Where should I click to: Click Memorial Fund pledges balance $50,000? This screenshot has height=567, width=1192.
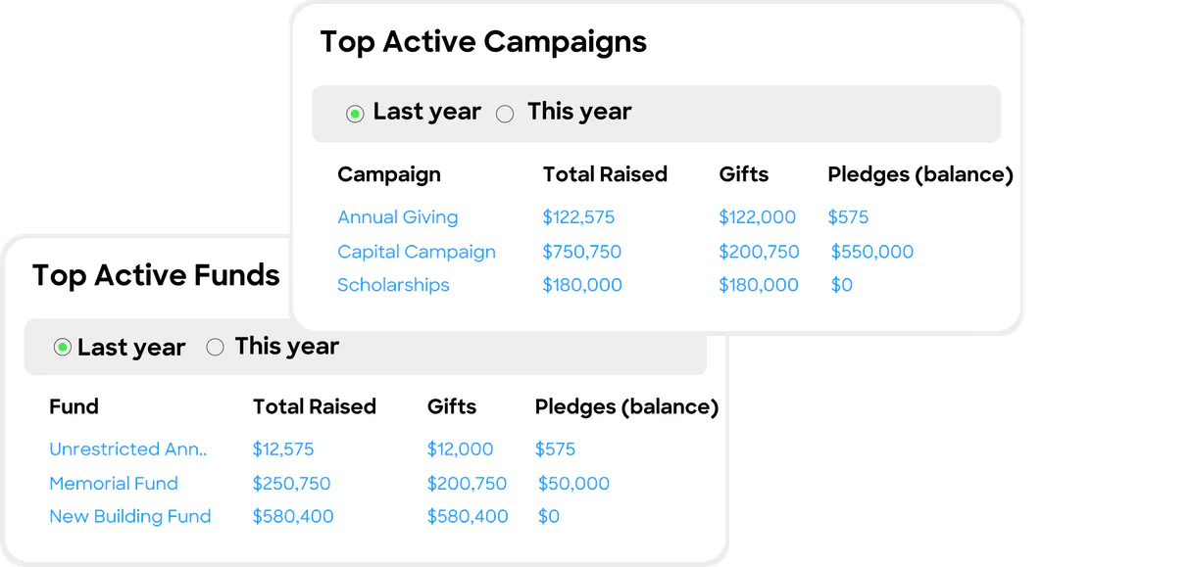point(573,484)
